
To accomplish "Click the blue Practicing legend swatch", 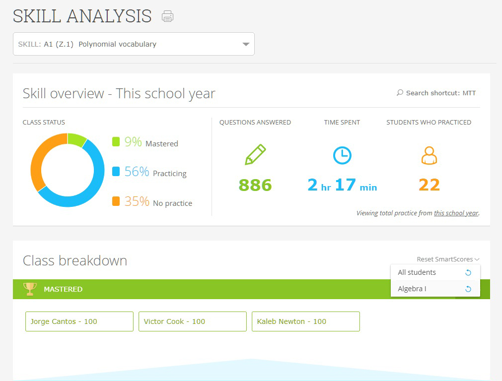I will [x=116, y=172].
